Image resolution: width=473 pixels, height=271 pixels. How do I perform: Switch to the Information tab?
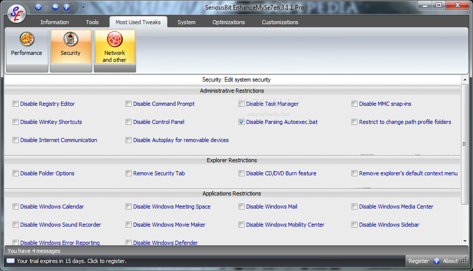(54, 22)
